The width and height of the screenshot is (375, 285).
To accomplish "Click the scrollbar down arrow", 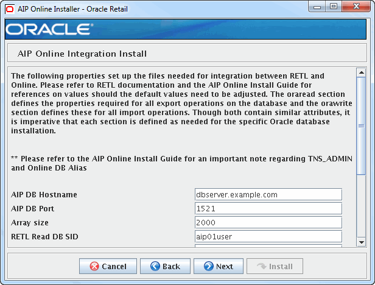I will (x=361, y=242).
